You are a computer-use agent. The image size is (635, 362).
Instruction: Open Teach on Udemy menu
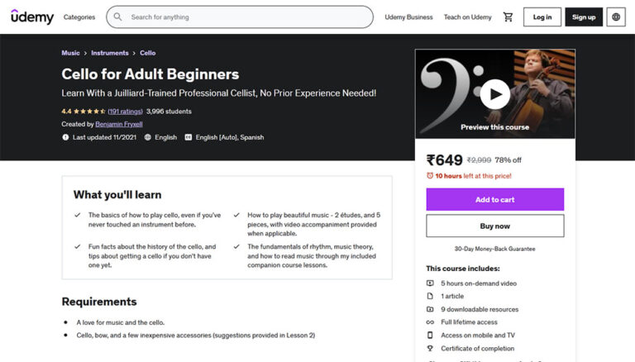[x=467, y=17]
